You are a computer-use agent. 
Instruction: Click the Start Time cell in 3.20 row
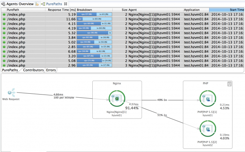(x=227, y=56)
